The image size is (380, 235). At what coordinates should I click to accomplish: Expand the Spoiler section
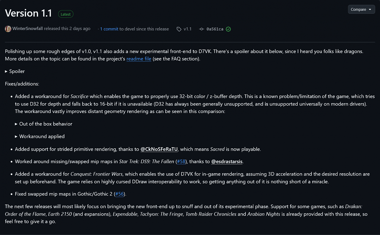pyautogui.click(x=15, y=71)
